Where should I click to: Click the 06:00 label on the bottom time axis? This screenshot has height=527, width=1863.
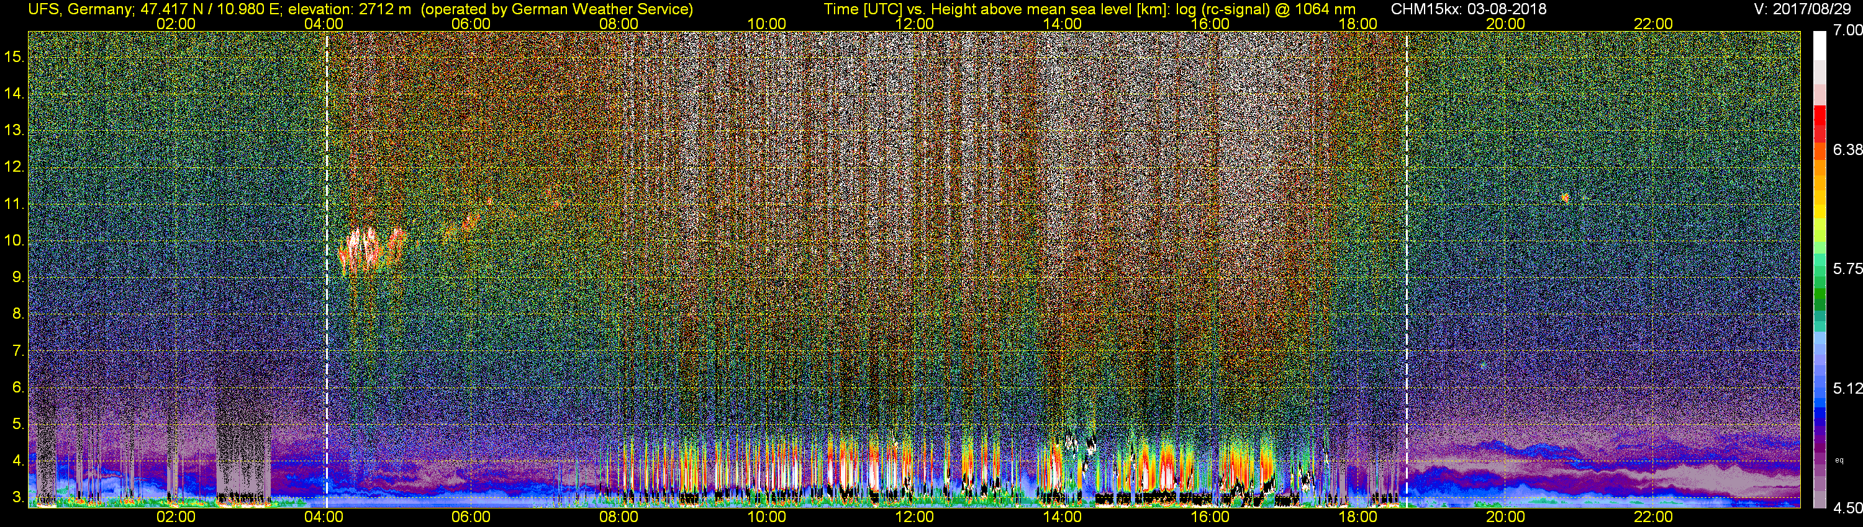471,517
